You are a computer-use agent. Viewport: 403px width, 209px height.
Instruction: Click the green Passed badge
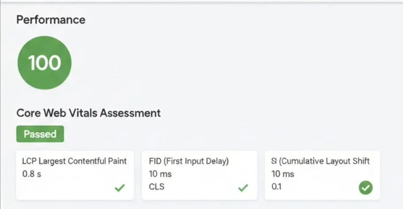40,134
